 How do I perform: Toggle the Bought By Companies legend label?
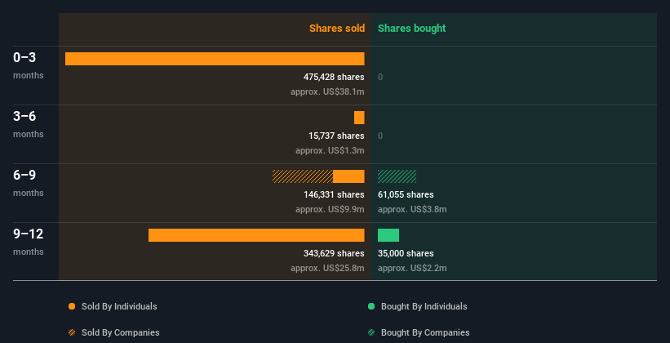[x=425, y=332]
